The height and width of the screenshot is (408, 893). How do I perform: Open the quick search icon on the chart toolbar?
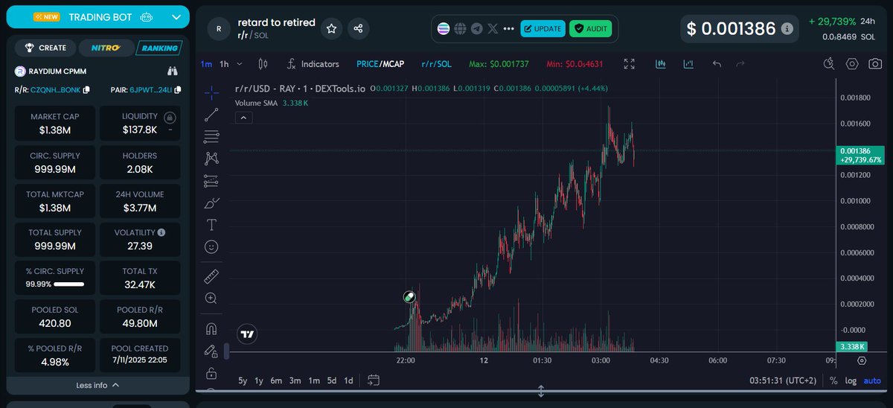click(x=830, y=64)
